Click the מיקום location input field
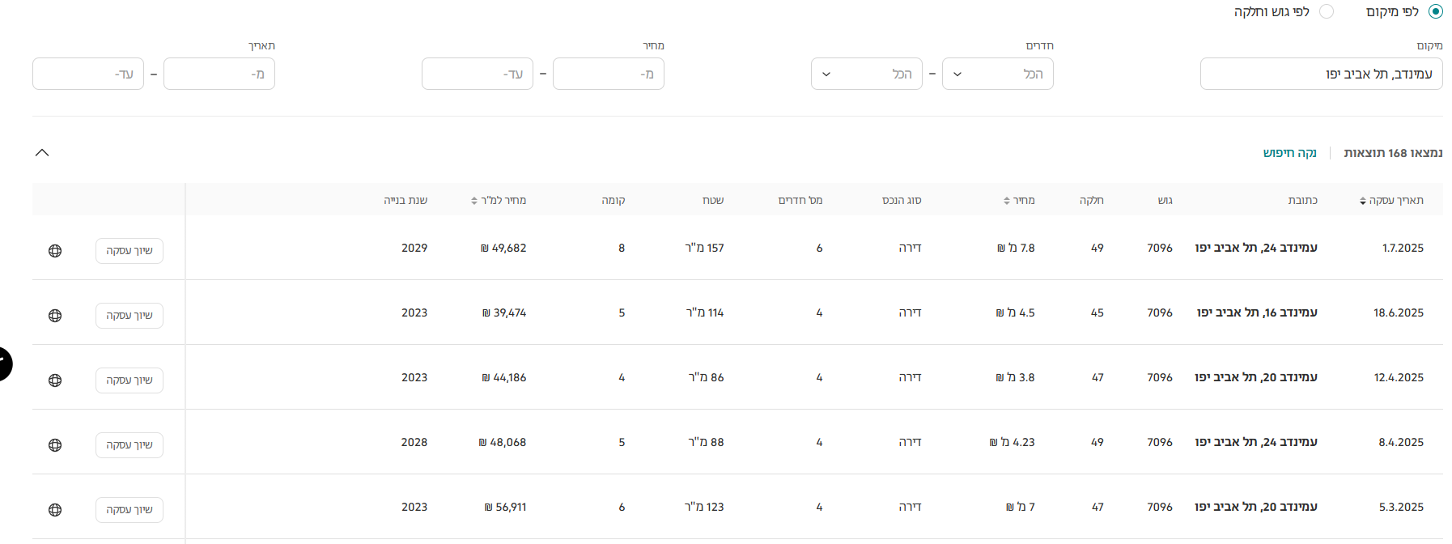The width and height of the screenshot is (1452, 544). [1321, 74]
